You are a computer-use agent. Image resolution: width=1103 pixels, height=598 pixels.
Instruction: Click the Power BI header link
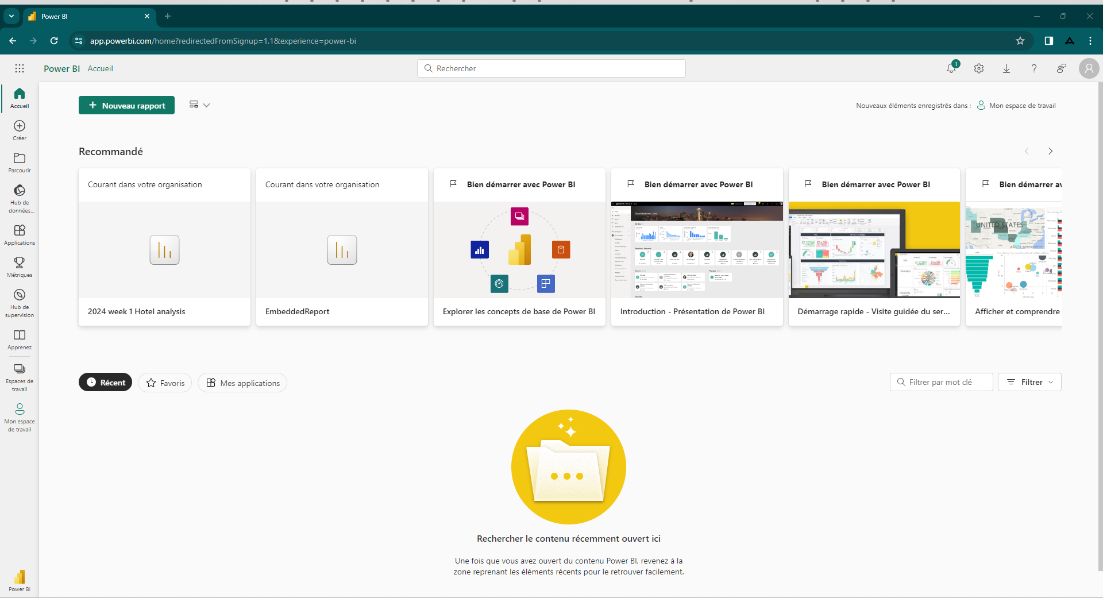[61, 68]
